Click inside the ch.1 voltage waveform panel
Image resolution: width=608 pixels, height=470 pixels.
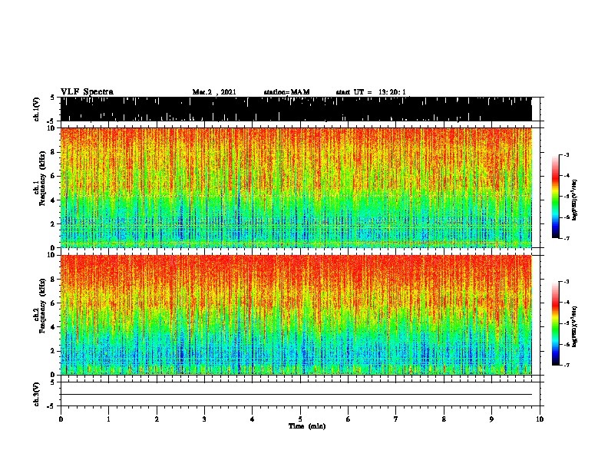(296, 109)
